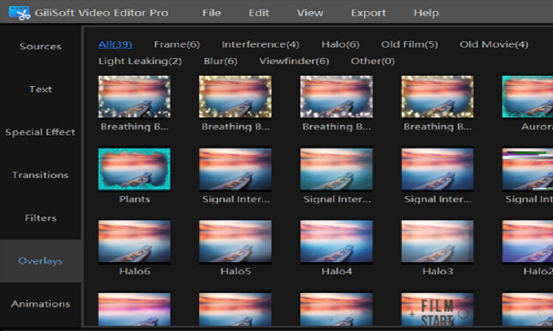The height and width of the screenshot is (331, 553).
Task: Select the Animations sidebar tab
Action: pos(41,304)
